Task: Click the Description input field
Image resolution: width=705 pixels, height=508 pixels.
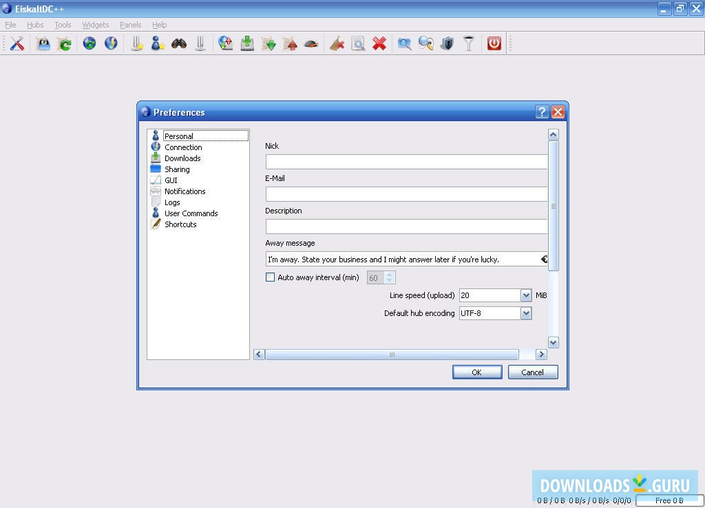Action: coord(406,226)
